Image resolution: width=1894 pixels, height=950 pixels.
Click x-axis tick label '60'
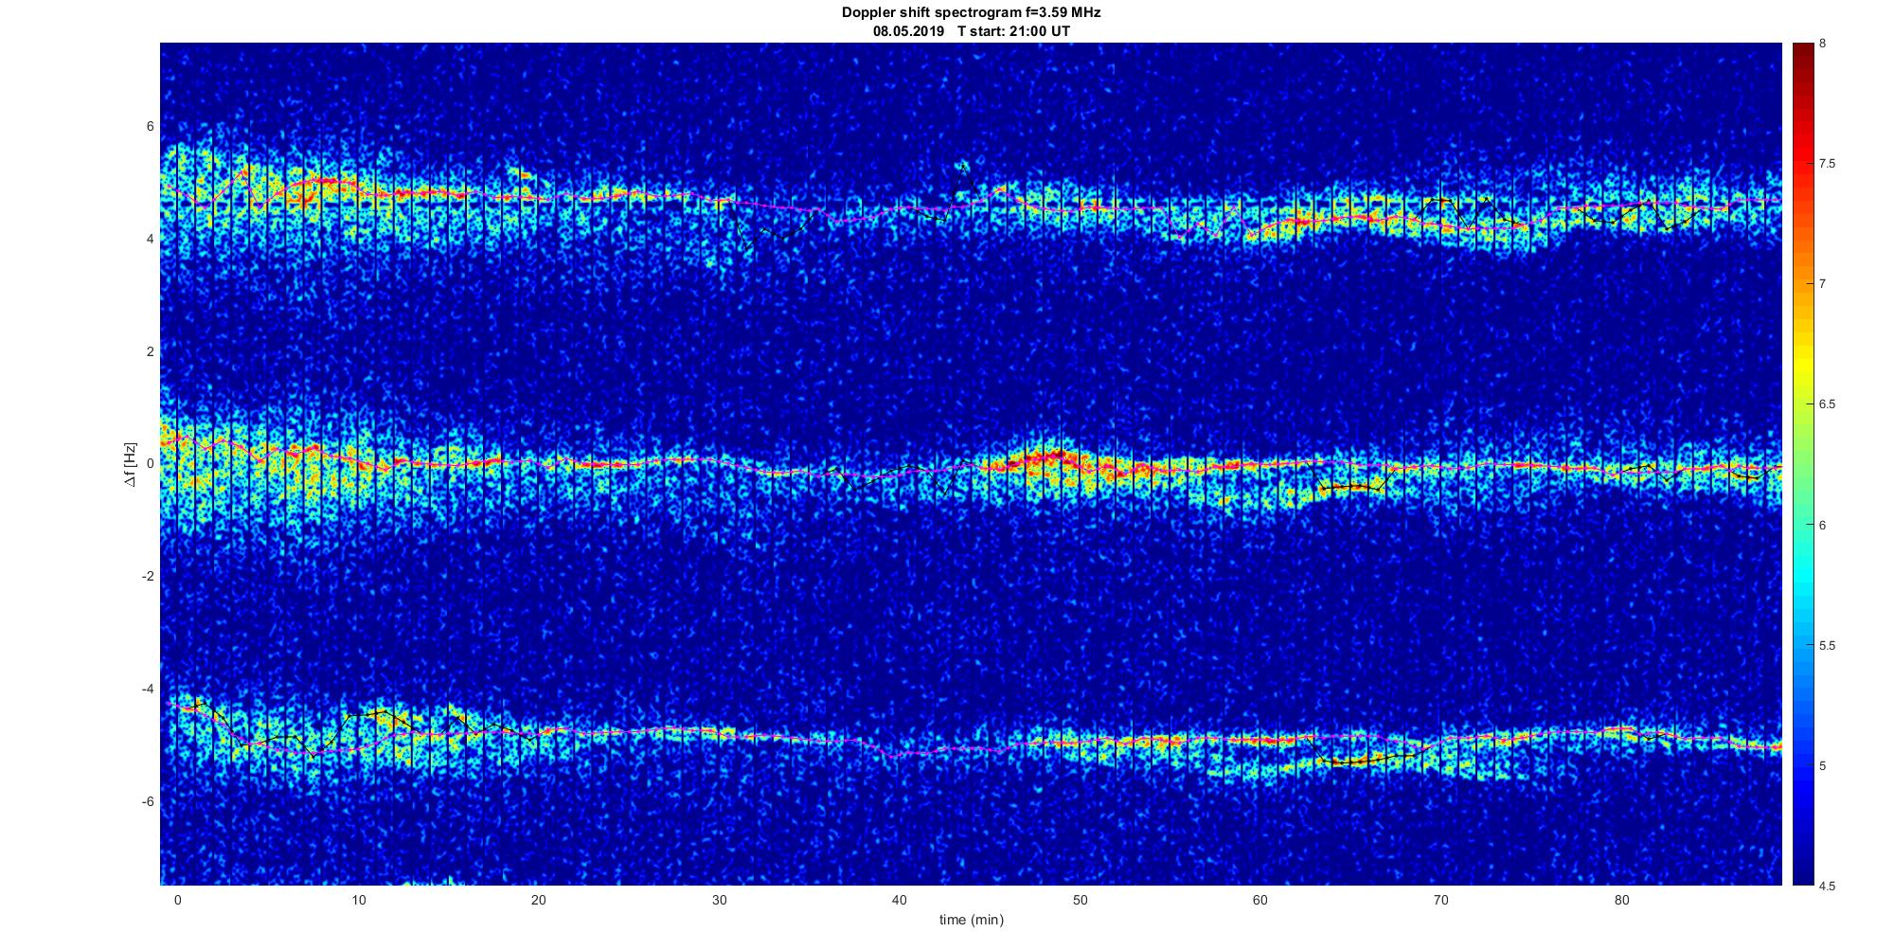click(x=1260, y=901)
